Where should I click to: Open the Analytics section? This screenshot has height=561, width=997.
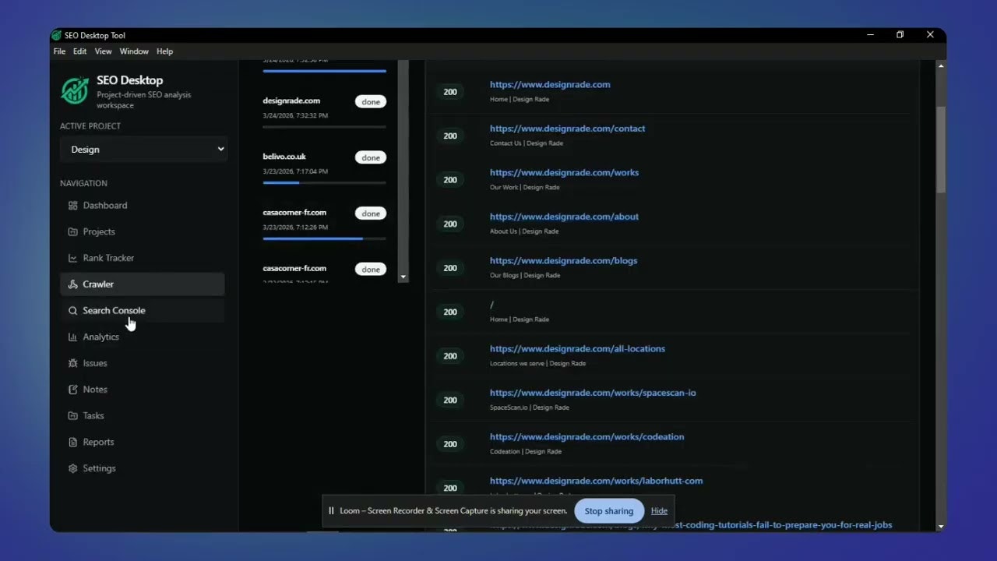(142, 337)
